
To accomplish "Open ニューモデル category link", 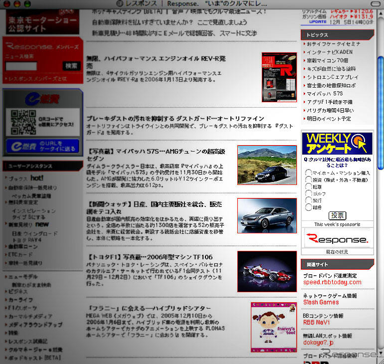I will point(23,277).
